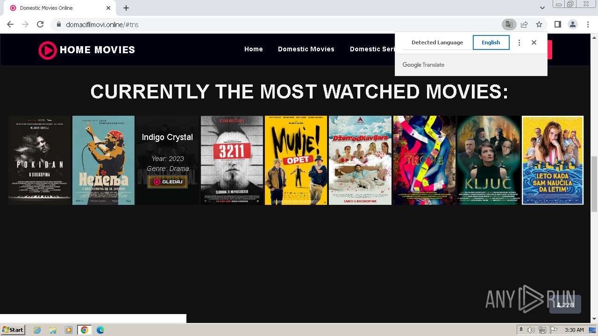Open the Troje movie poster
Image resolution: width=598 pixels, height=336 pixels.
(424, 160)
